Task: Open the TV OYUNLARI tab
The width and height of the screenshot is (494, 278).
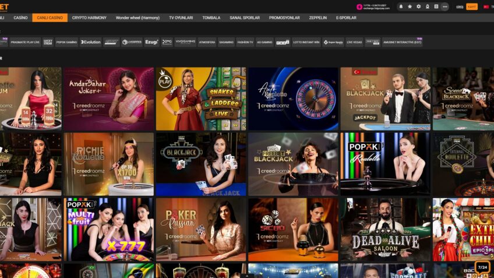Action: point(181,18)
